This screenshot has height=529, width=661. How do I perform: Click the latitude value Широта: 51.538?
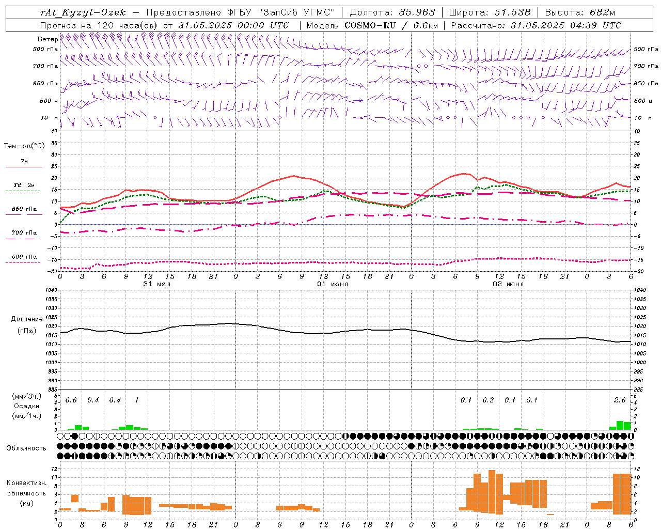(490, 12)
